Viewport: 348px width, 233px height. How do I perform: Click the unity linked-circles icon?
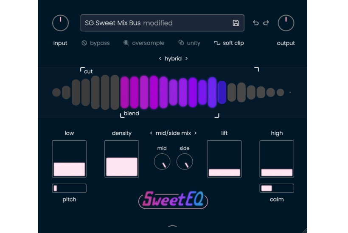pos(181,42)
